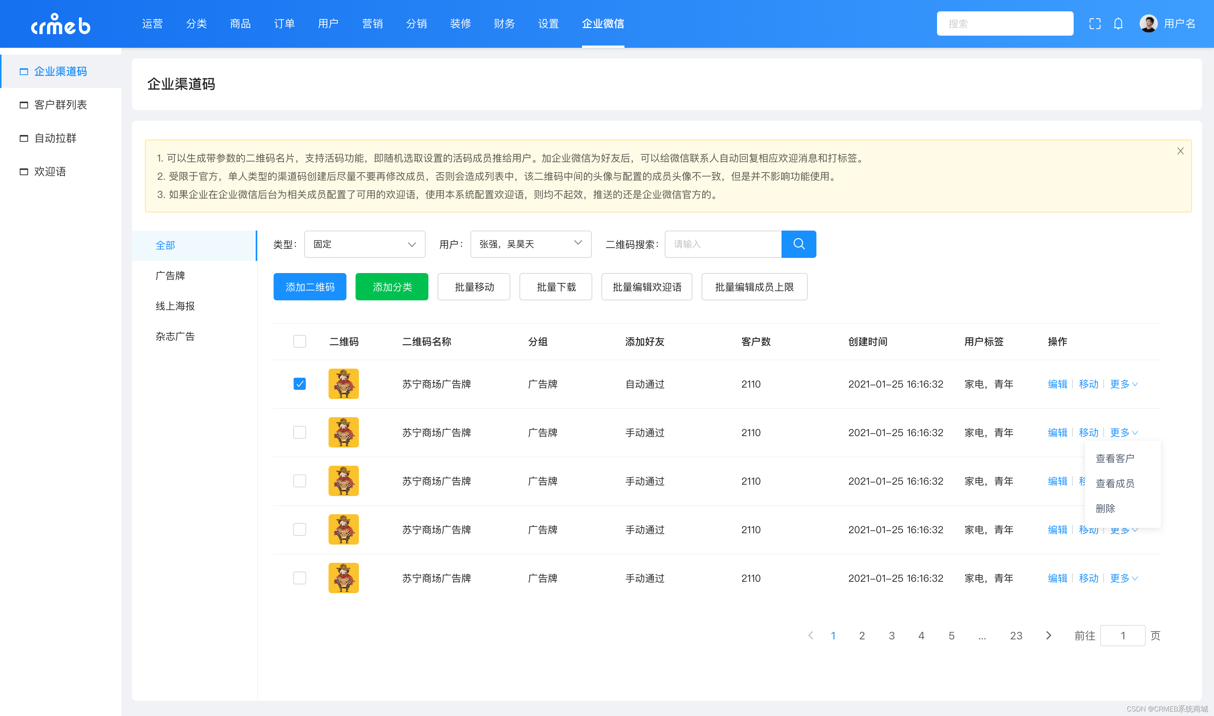Choose 查看成员 from the open dropdown menu
This screenshot has width=1214, height=716.
[1115, 484]
